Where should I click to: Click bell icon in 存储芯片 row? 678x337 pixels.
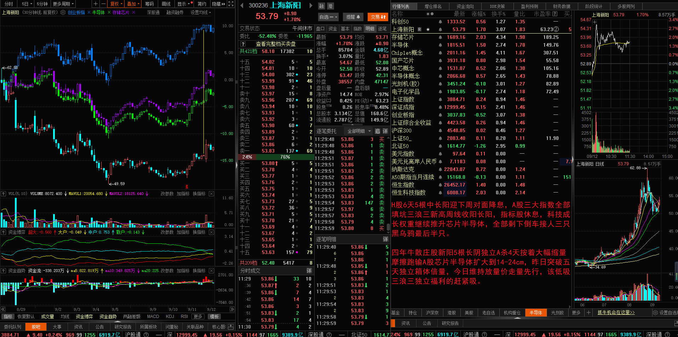440,37
